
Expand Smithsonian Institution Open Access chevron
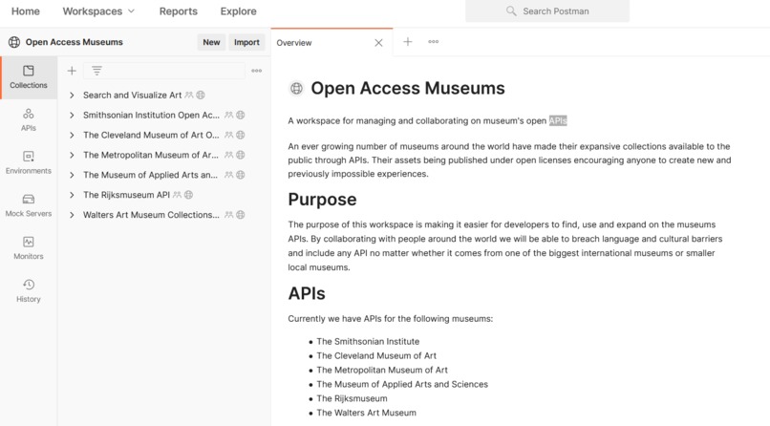[72, 115]
